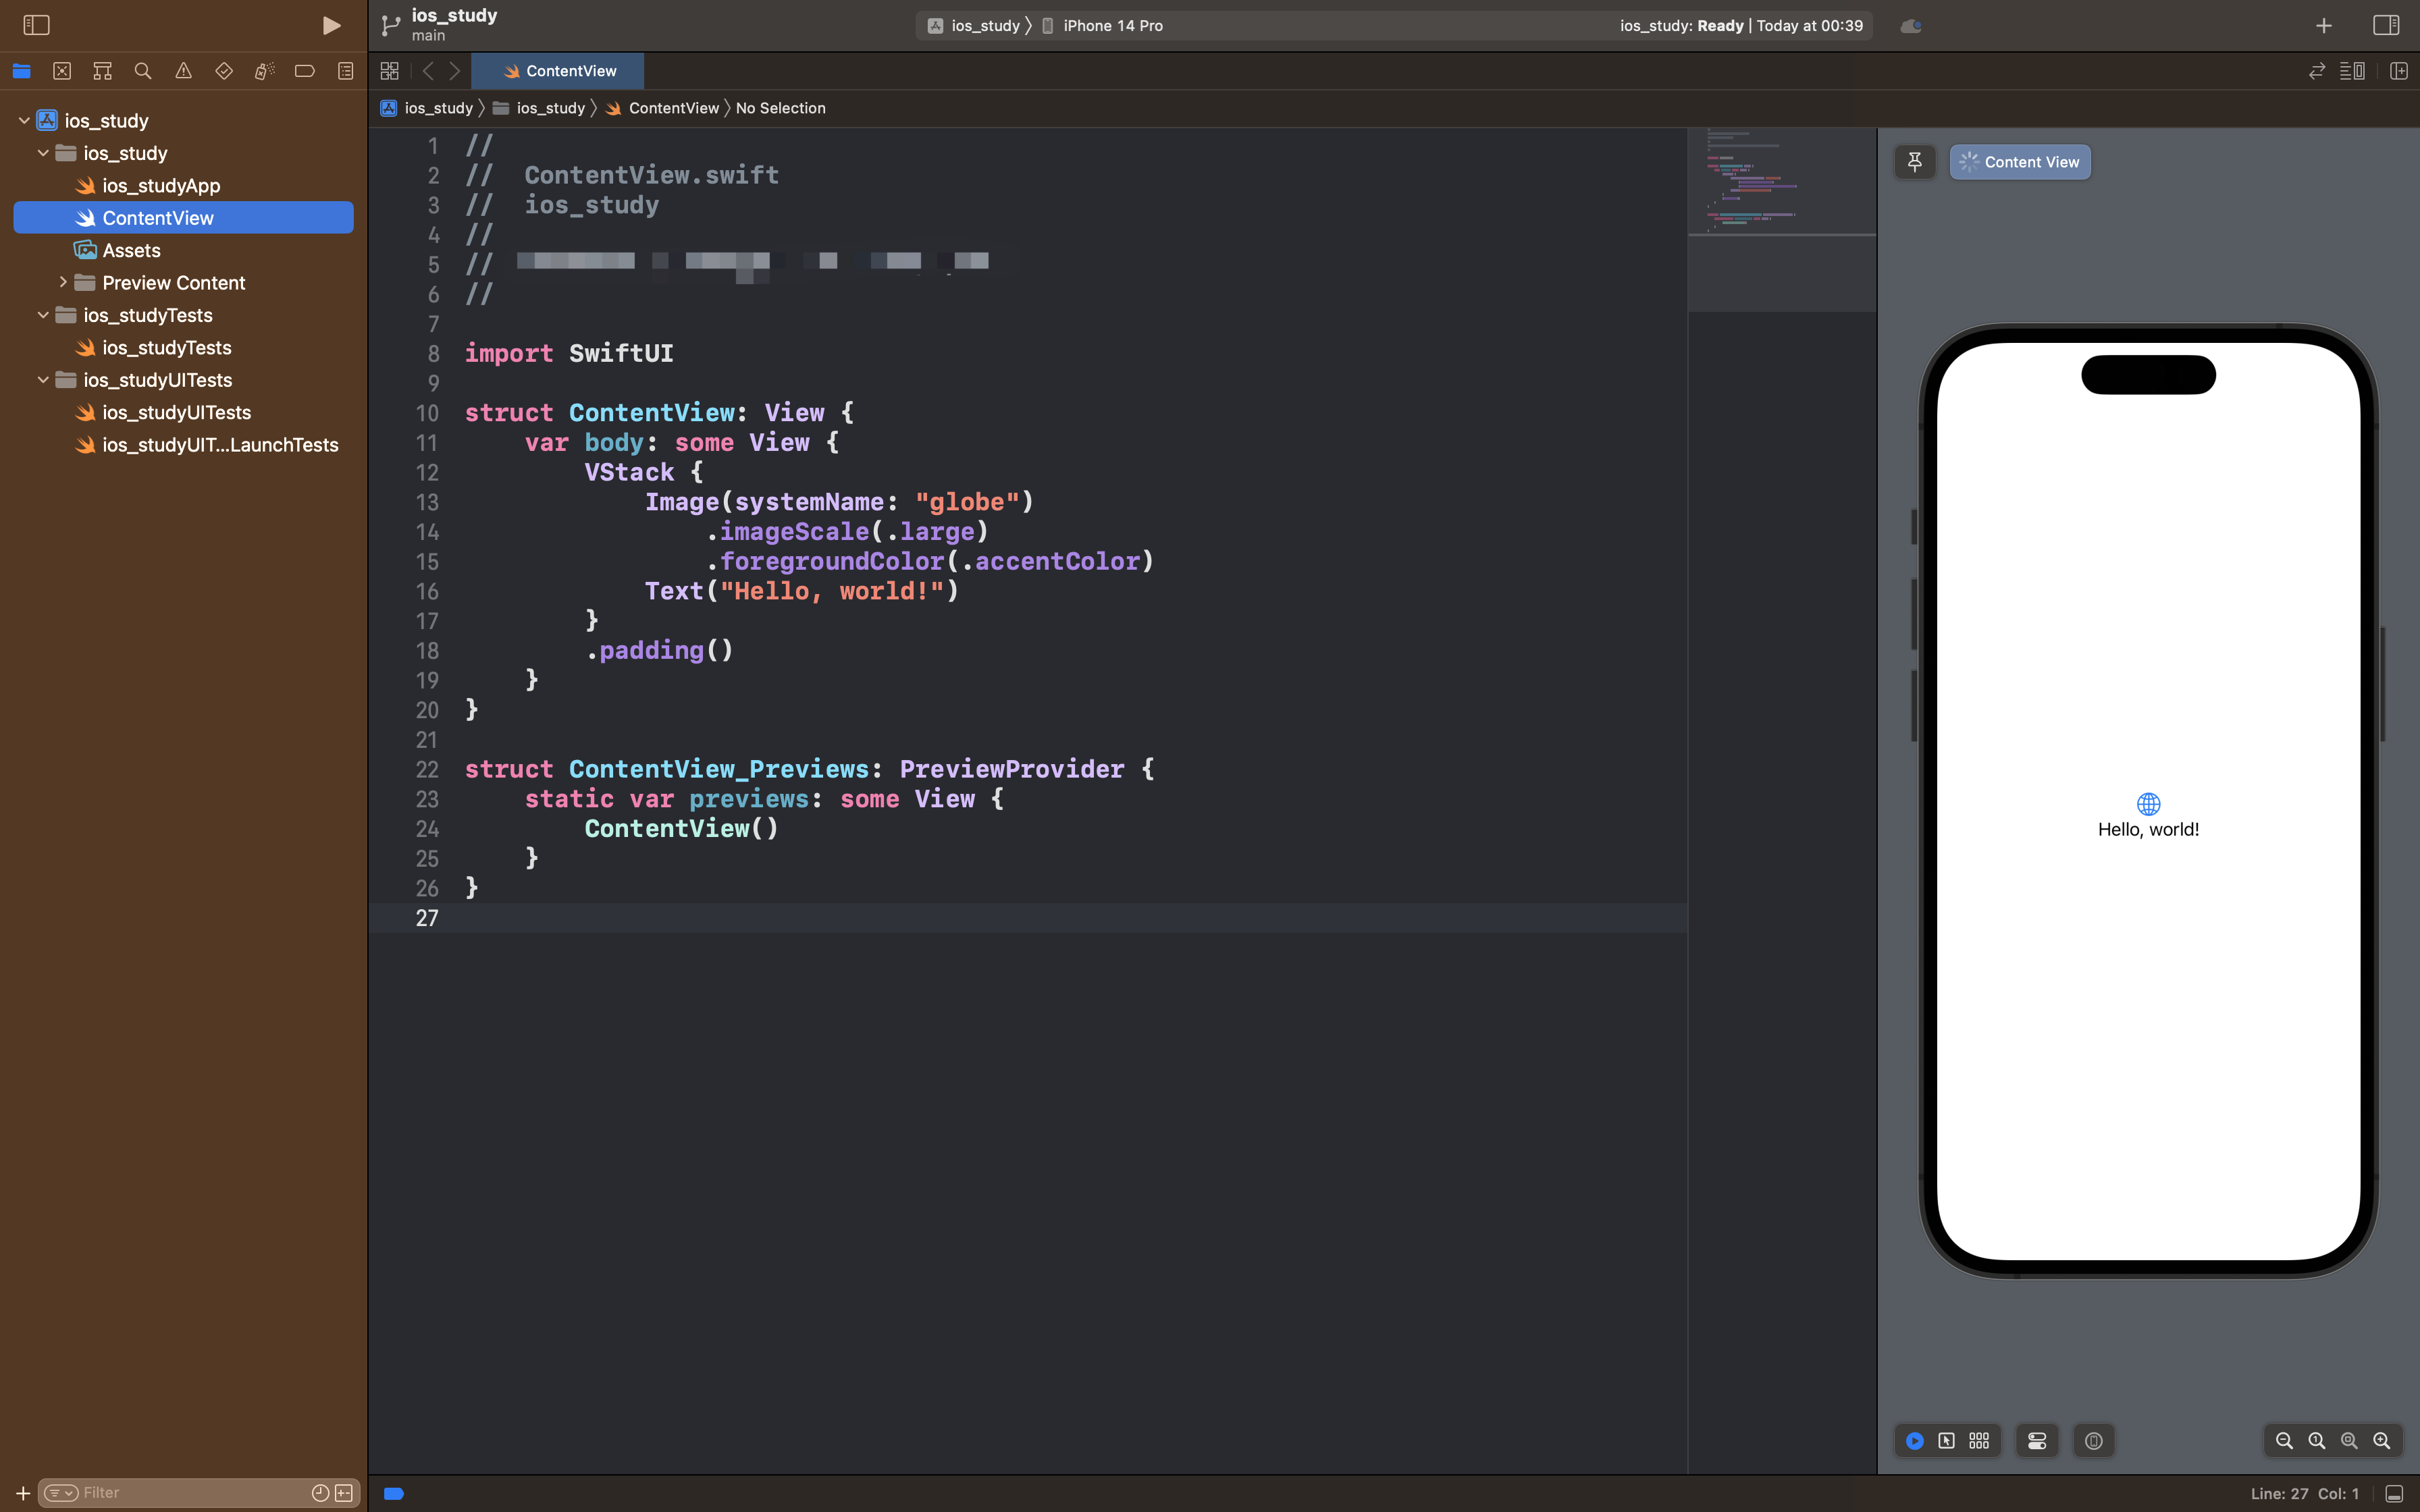Click ios_study project in jump bar
Image resolution: width=2420 pixels, height=1512 pixels.
pos(427,108)
